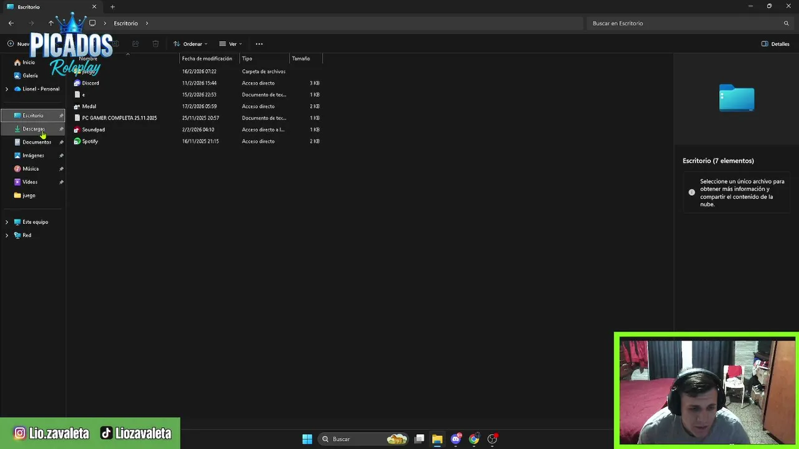
Task: Select Este equipo in sidebar
Action: point(35,222)
